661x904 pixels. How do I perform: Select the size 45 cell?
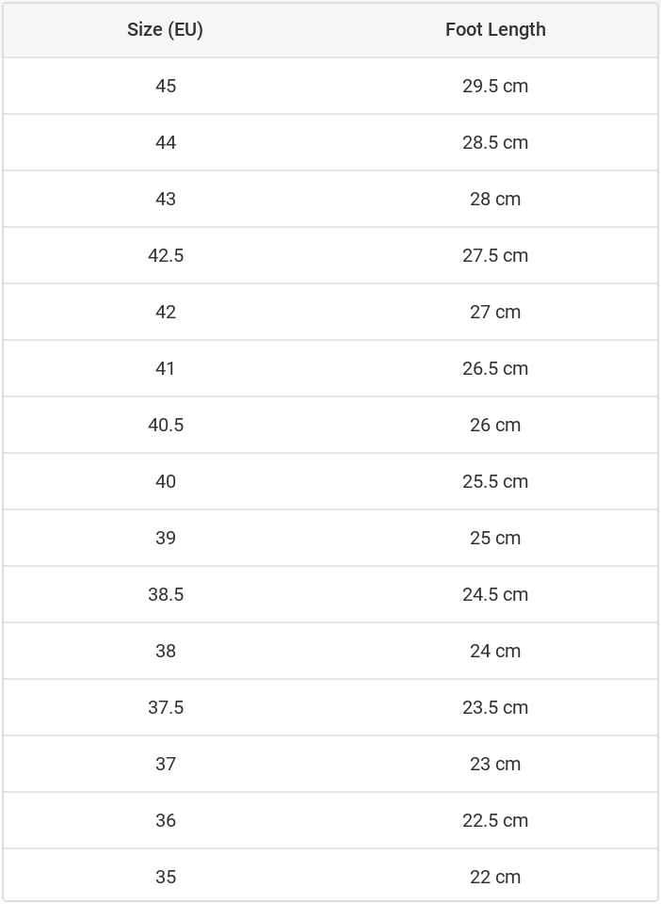[x=166, y=86]
